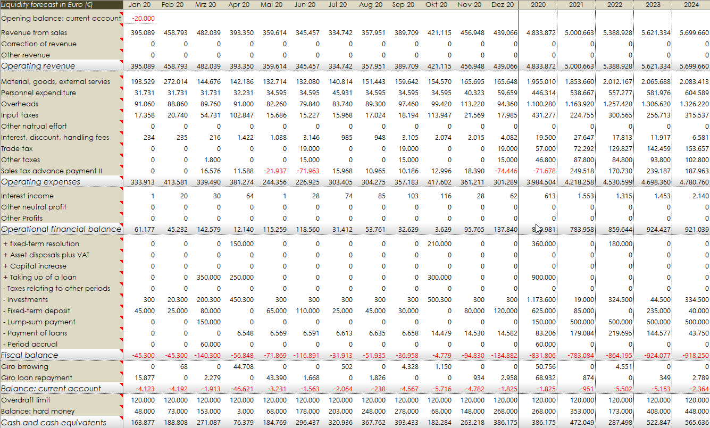Click the '- Payment of loans' row label
The height and width of the screenshot is (428, 710).
coord(35,333)
